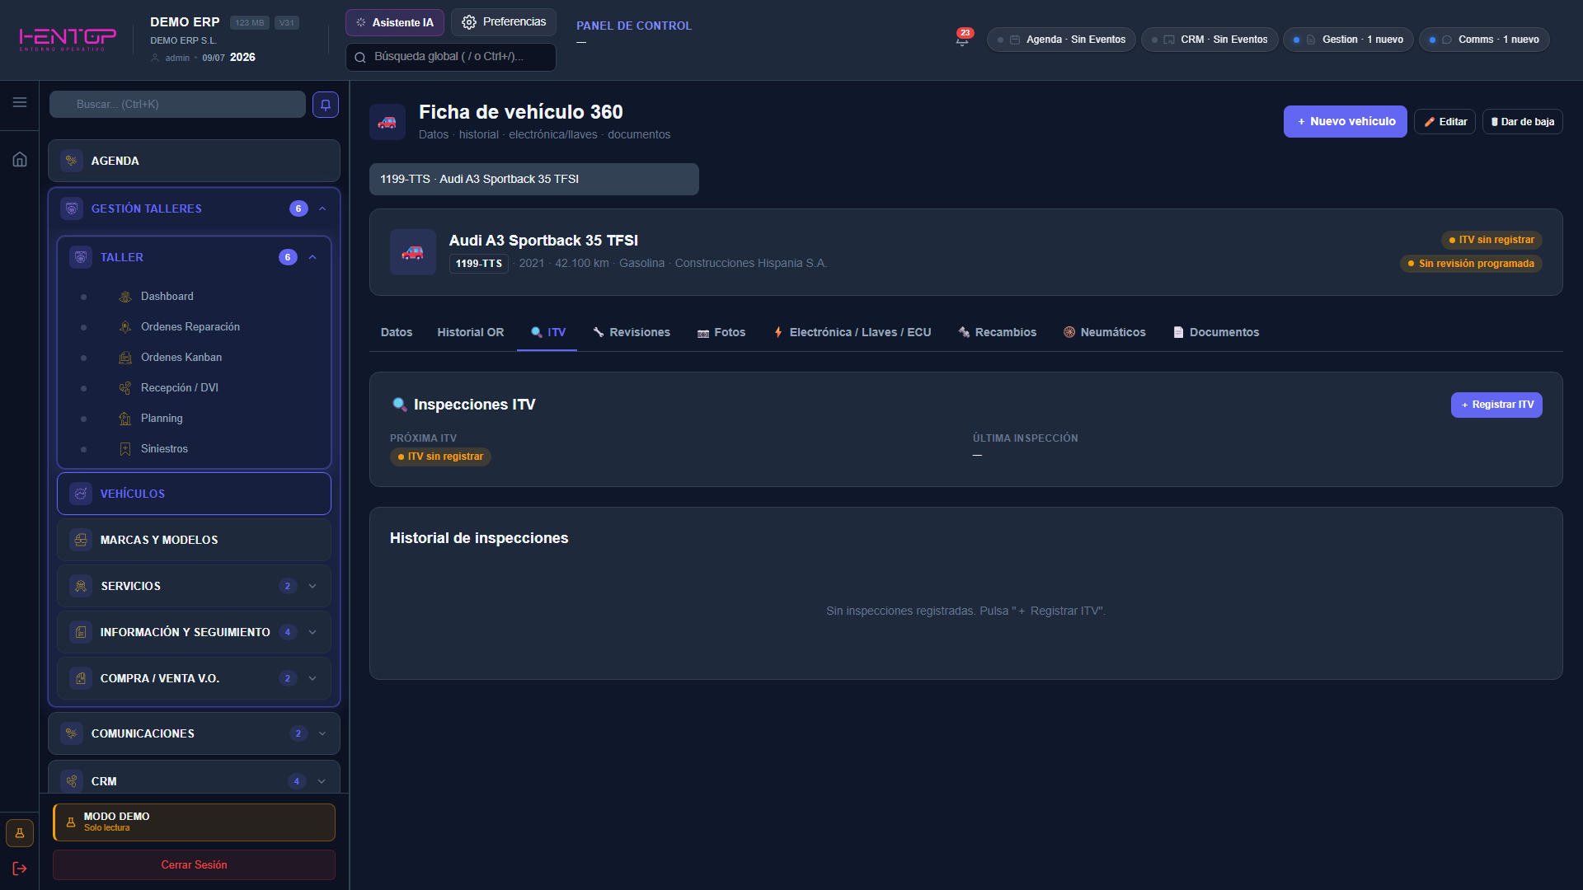Go to home via the house icon
1583x890 pixels.
point(20,159)
